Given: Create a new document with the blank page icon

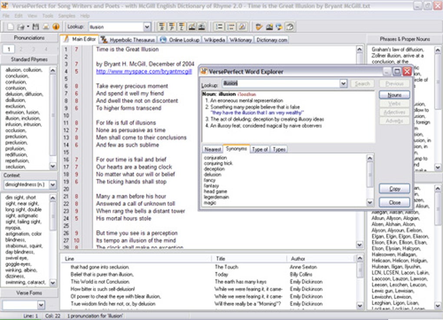Looking at the screenshot, I should point(10,27).
